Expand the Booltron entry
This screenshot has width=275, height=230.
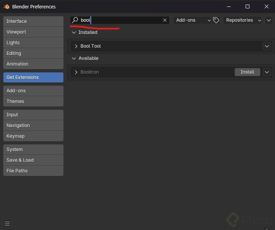(x=76, y=72)
